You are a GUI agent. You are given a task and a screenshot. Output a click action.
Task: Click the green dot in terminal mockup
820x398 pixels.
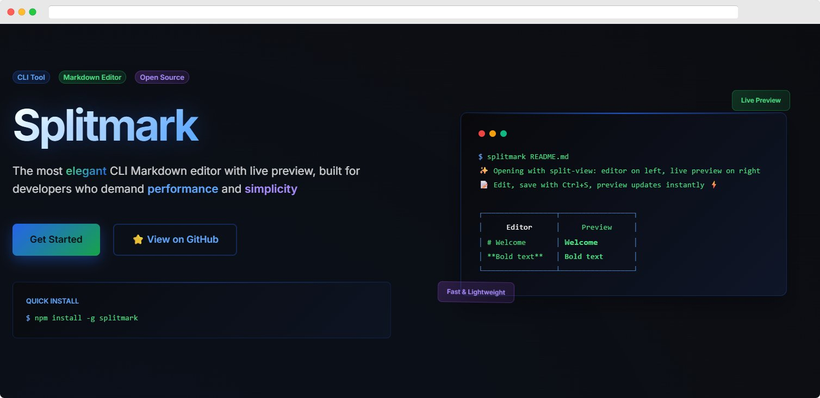[504, 134]
